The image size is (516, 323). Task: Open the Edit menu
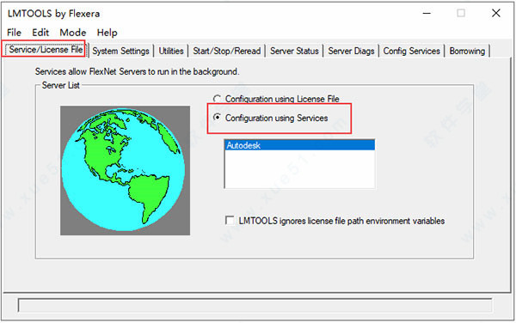(40, 33)
